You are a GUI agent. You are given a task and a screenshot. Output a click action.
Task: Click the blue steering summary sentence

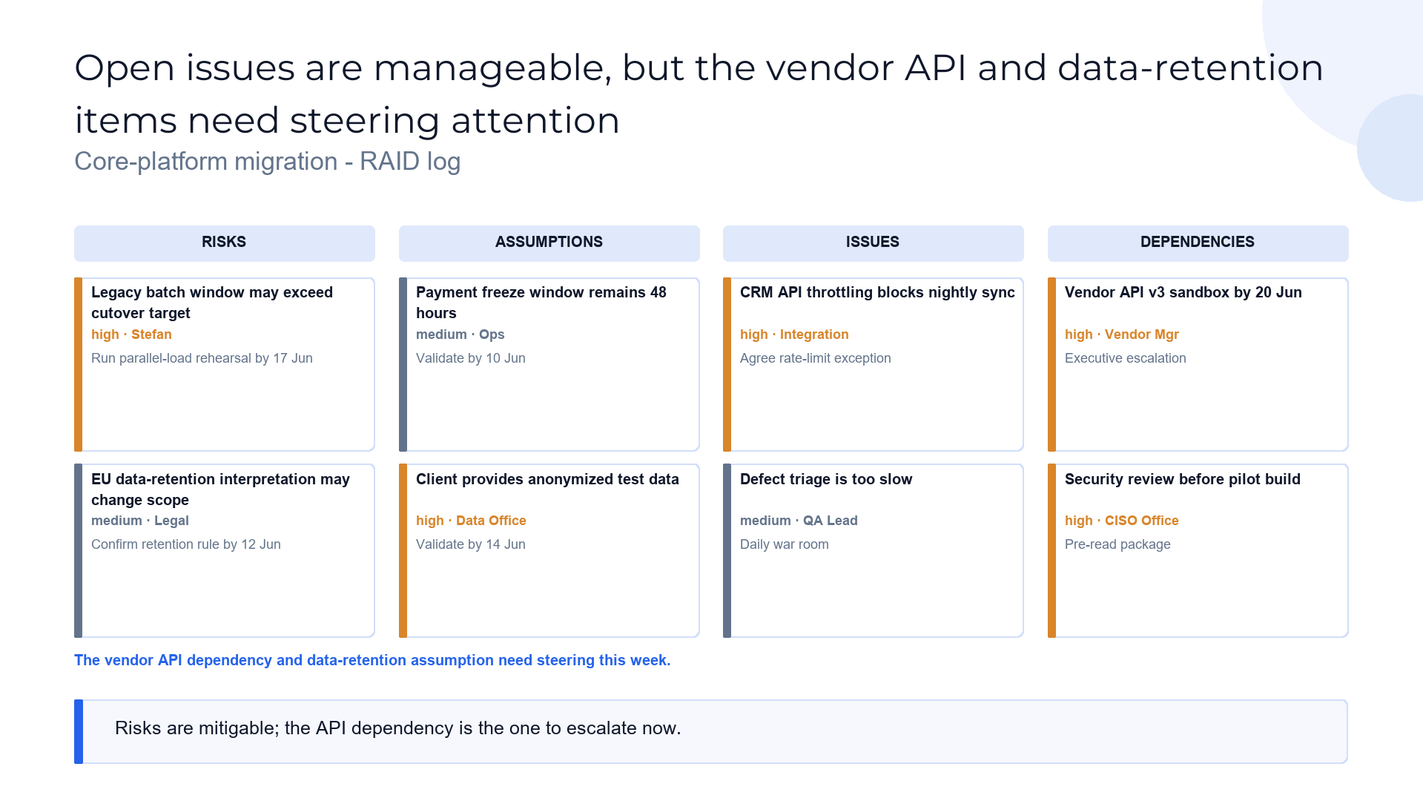[x=372, y=660]
